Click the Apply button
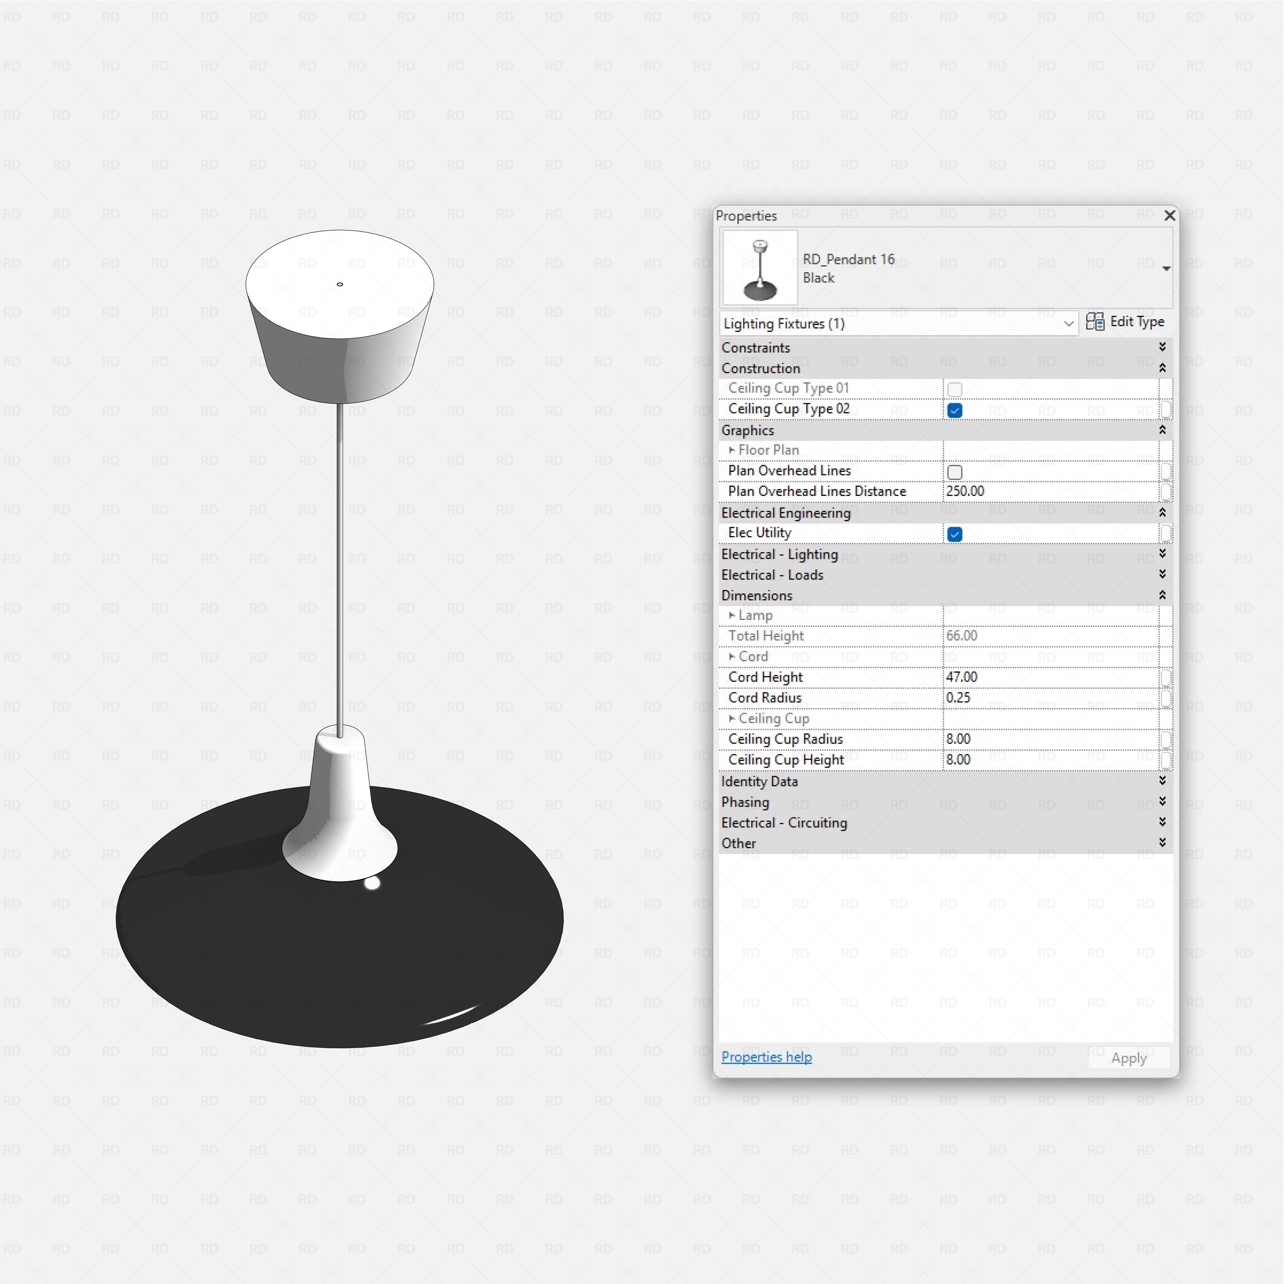 coord(1128,1058)
